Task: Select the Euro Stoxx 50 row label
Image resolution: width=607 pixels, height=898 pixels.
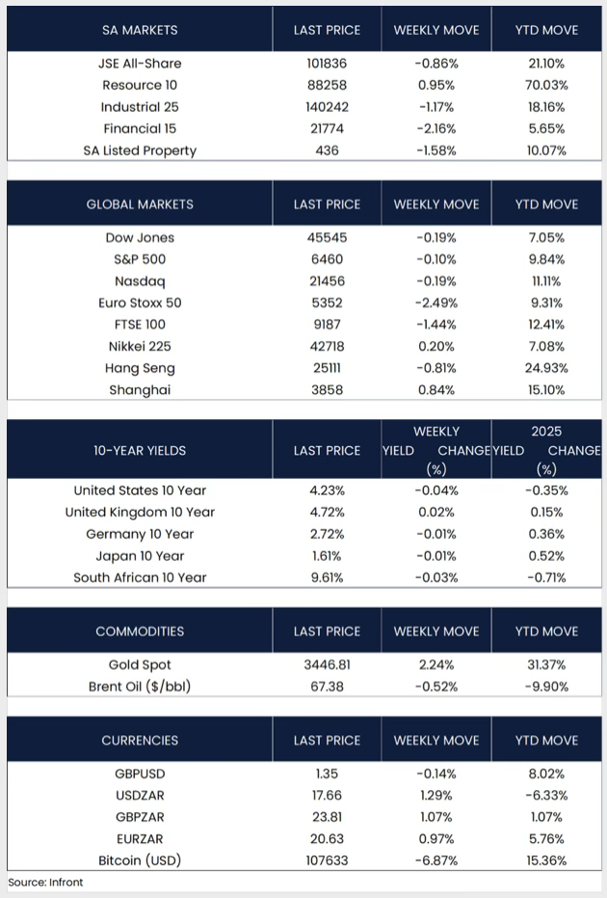Action: pyautogui.click(x=140, y=303)
